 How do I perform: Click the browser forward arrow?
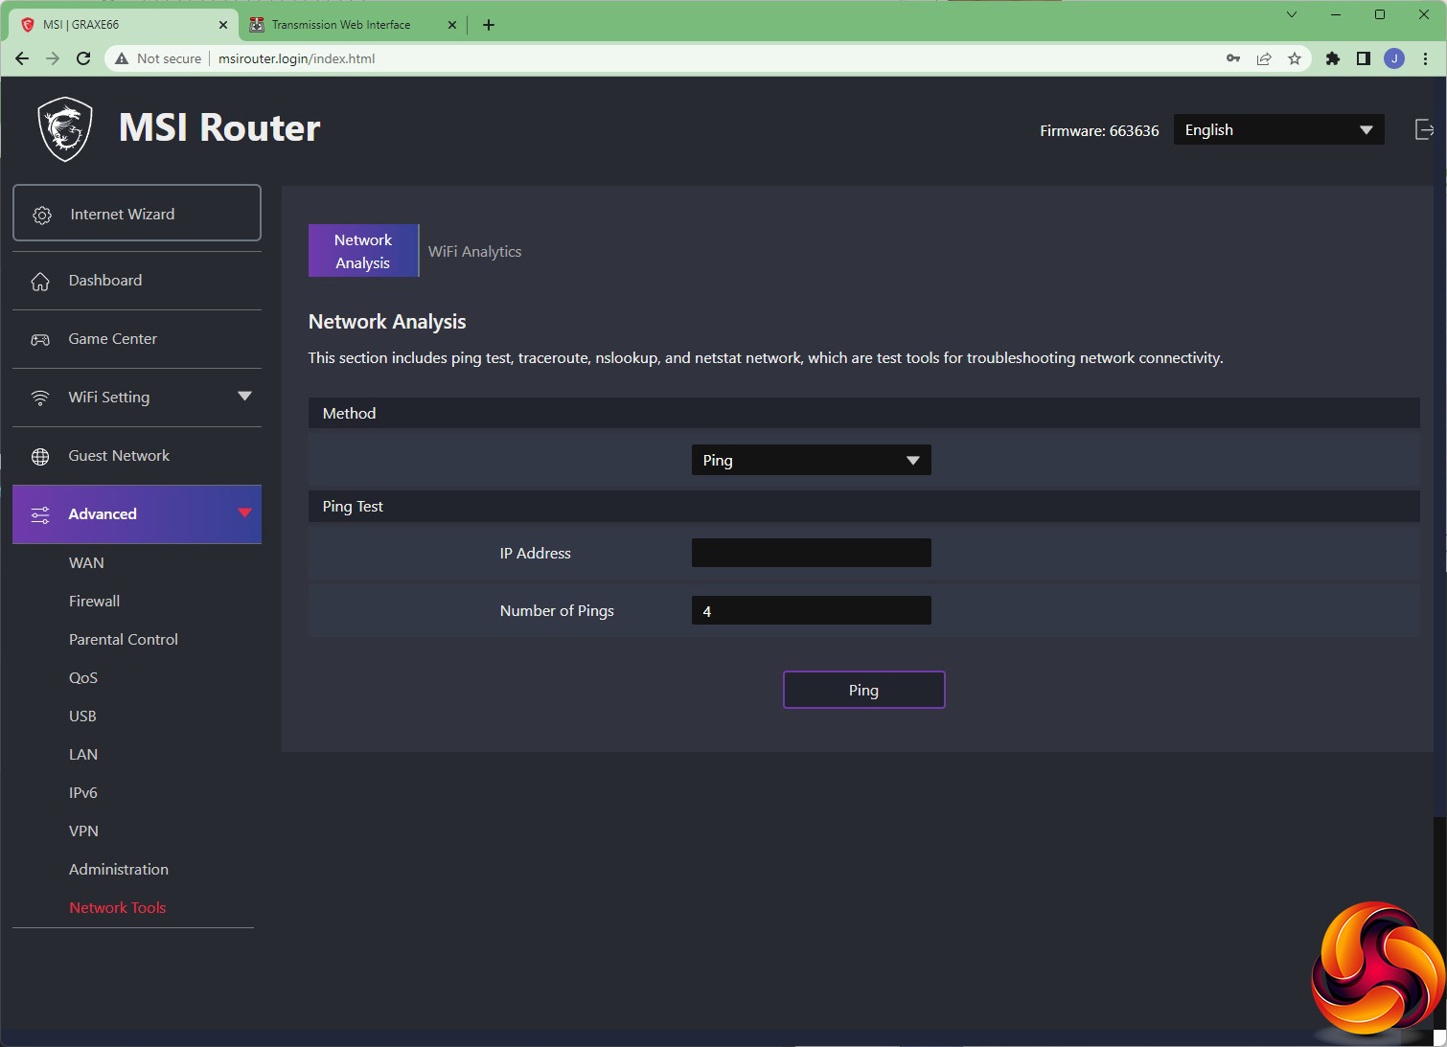tap(53, 58)
